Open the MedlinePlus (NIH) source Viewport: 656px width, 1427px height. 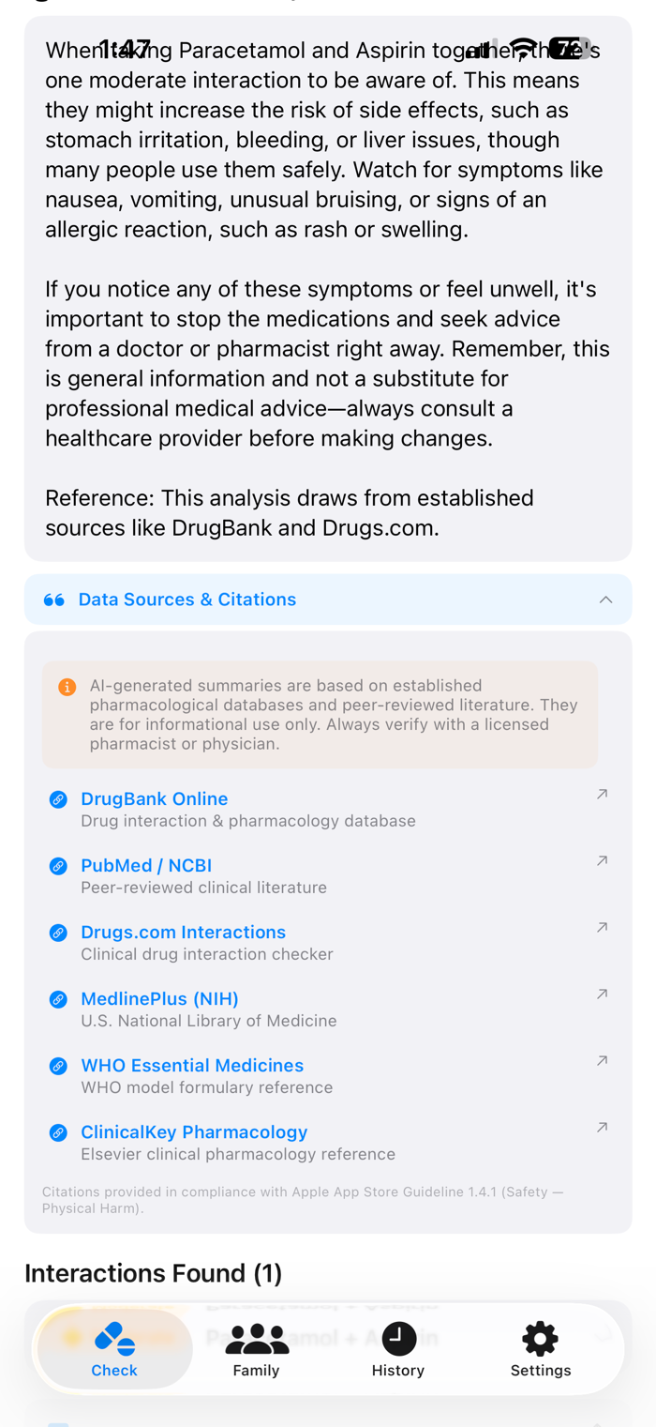tap(160, 998)
